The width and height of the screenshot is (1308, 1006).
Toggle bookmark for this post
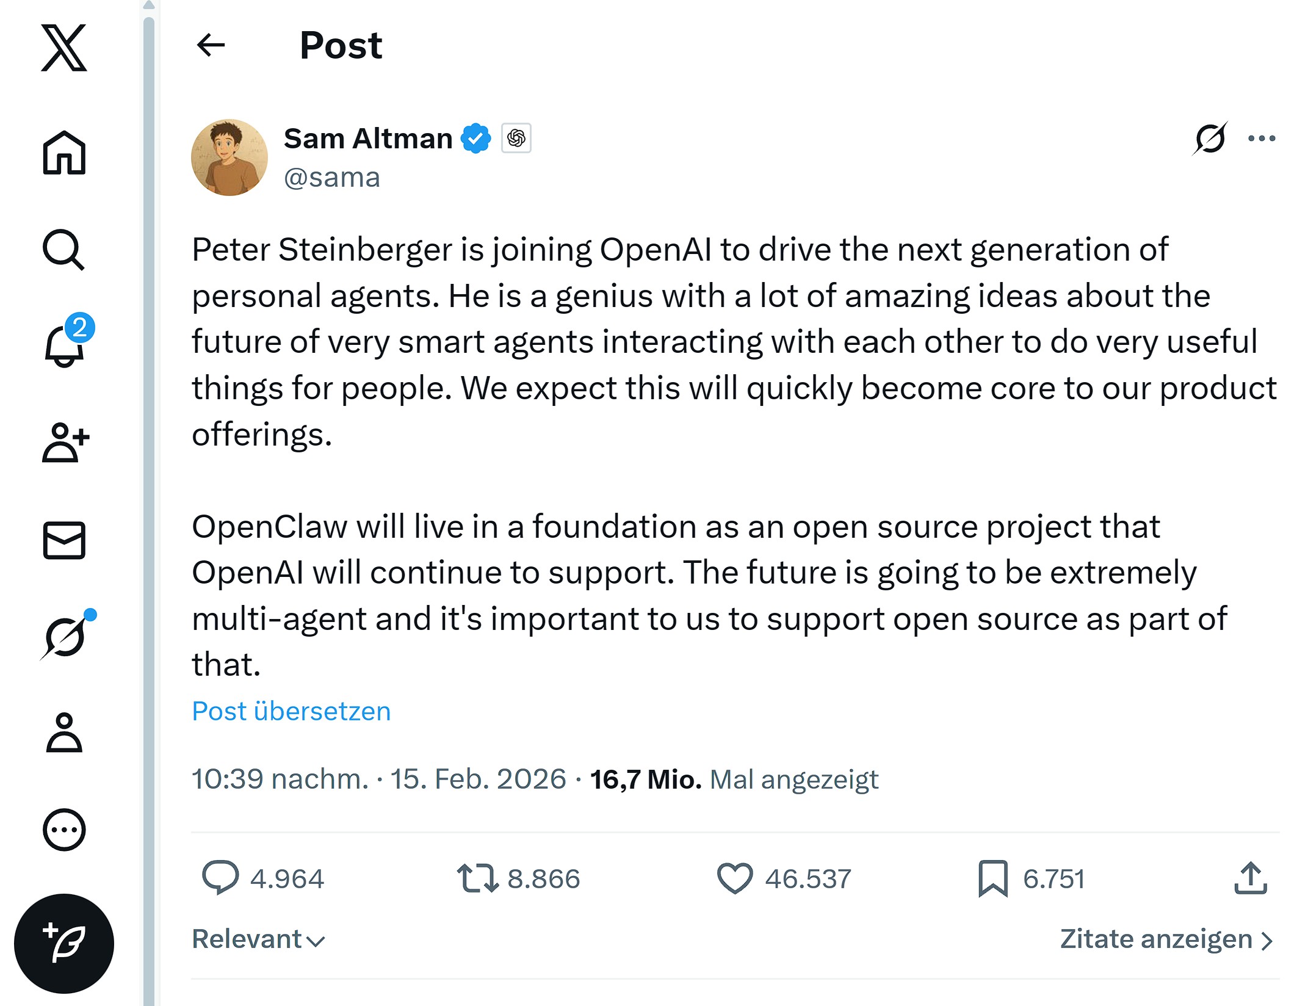[993, 878]
